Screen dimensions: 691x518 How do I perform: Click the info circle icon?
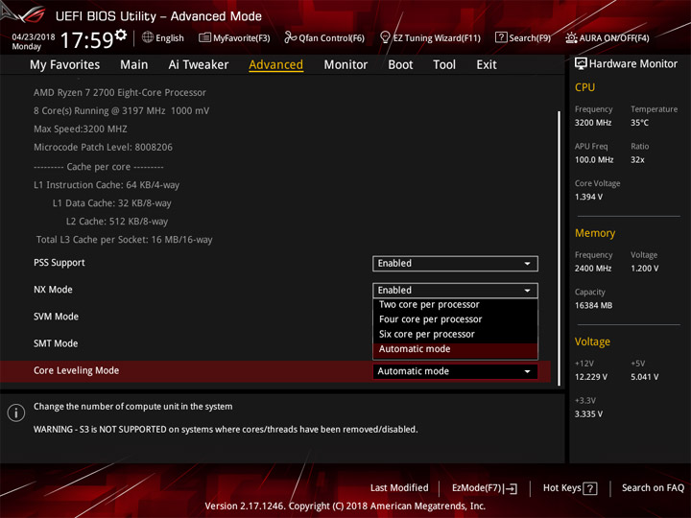point(16,412)
